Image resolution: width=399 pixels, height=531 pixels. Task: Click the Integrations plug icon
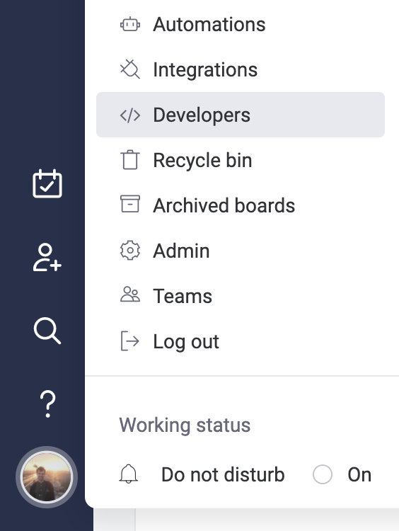130,69
